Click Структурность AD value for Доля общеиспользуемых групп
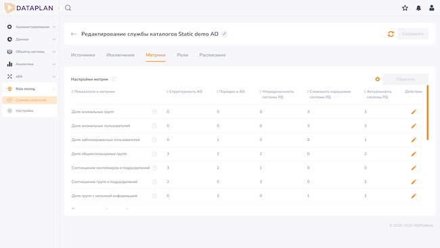Viewport: 440px width, 248px height. click(168, 154)
